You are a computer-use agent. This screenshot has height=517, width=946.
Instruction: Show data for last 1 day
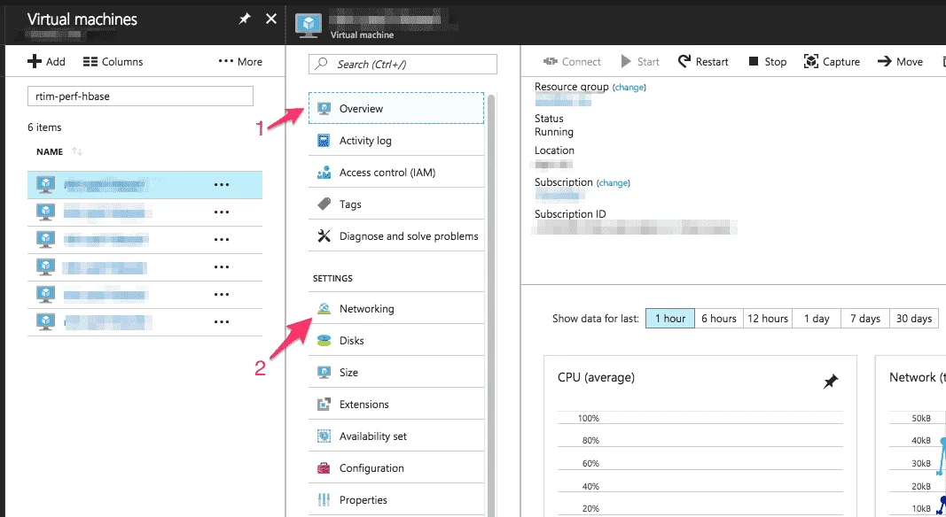(817, 318)
